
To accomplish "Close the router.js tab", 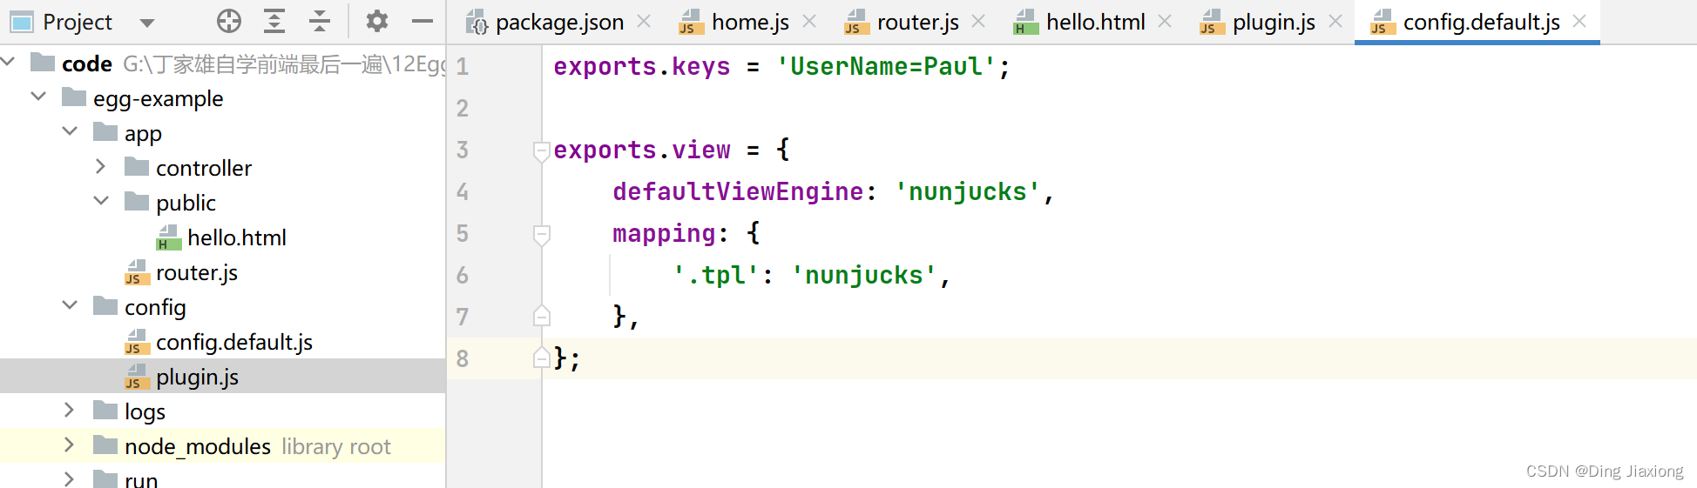I will pyautogui.click(x=978, y=21).
